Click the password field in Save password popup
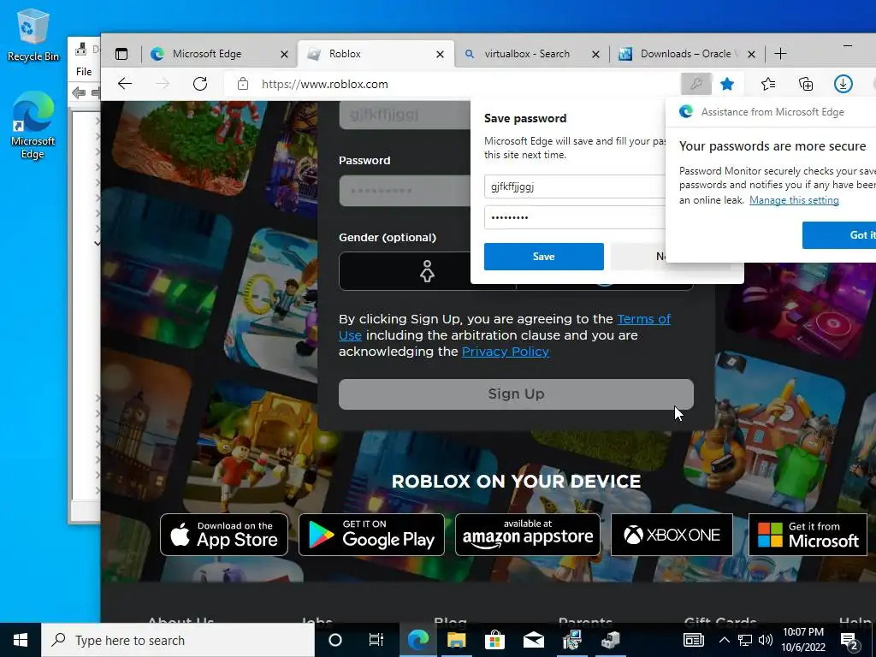Image resolution: width=876 pixels, height=657 pixels. tap(575, 217)
